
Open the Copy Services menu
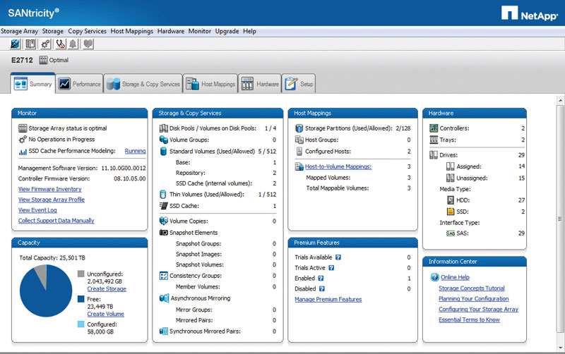coord(87,32)
